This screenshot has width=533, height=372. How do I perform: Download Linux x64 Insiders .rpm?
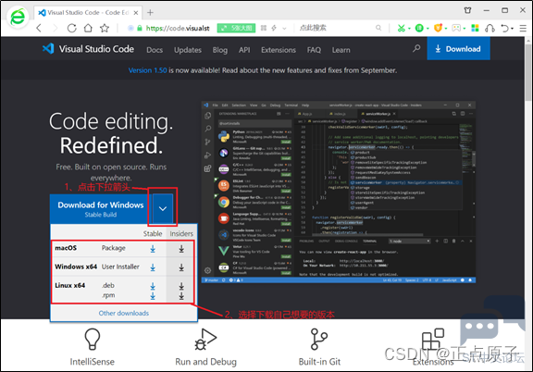[181, 296]
